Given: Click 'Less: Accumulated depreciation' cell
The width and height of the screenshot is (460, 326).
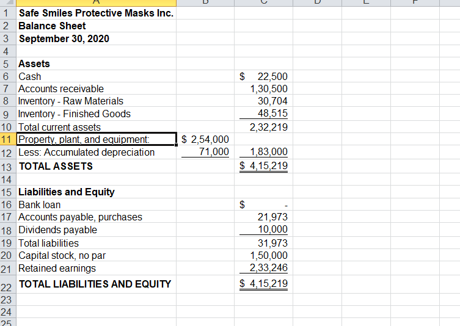Looking at the screenshot, I should [97, 152].
